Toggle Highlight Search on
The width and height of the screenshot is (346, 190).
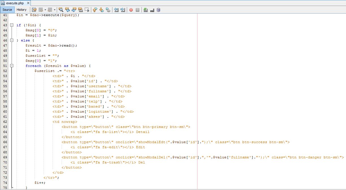pos(80,10)
